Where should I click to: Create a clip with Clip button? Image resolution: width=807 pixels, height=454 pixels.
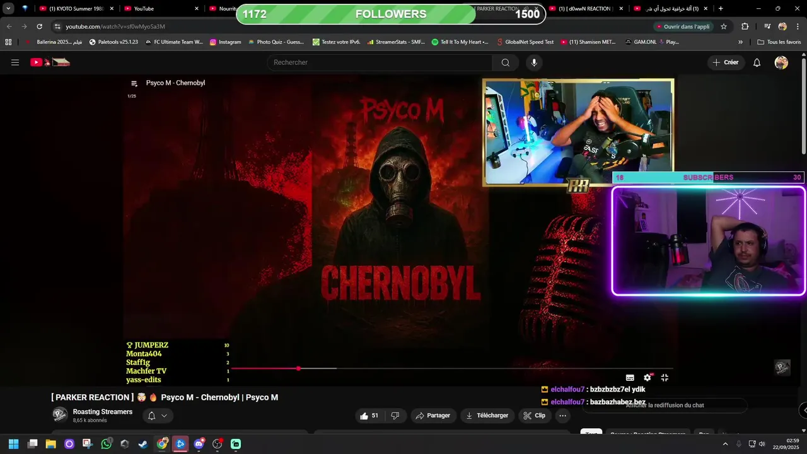pyautogui.click(x=534, y=416)
